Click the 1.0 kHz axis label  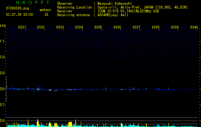click(x=3, y=57)
